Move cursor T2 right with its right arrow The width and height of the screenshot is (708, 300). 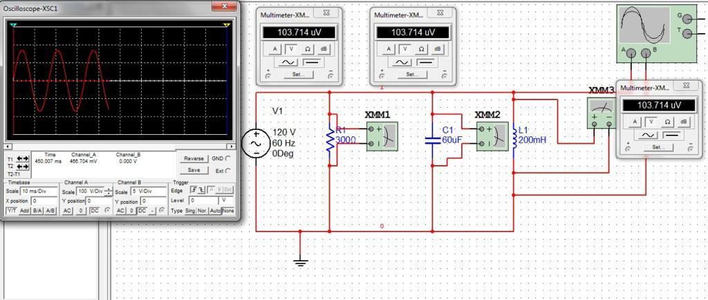coord(26,167)
